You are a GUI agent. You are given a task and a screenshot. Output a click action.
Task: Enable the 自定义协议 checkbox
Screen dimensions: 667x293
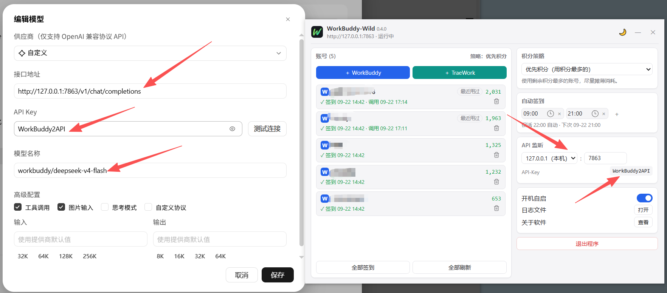point(148,207)
